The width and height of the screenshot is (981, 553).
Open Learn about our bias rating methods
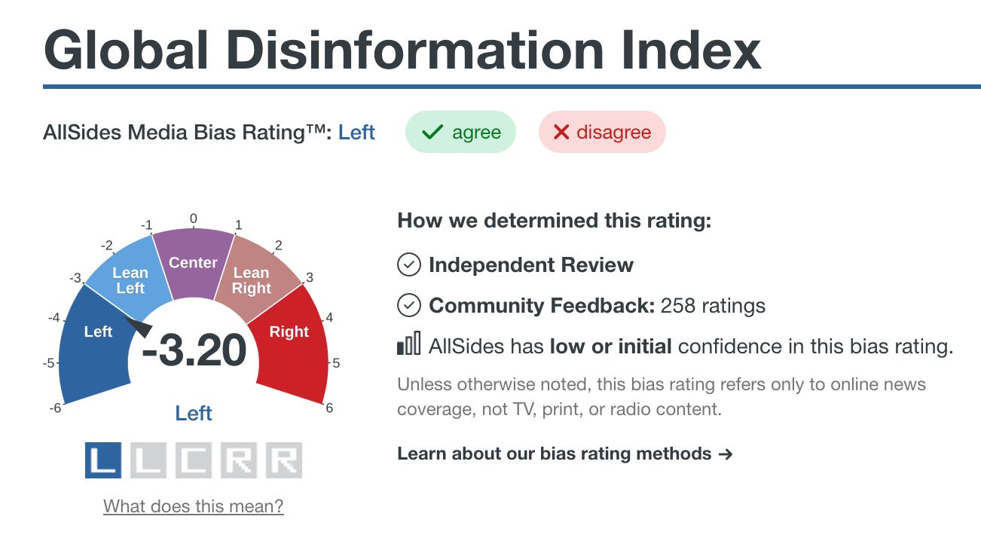click(x=565, y=454)
